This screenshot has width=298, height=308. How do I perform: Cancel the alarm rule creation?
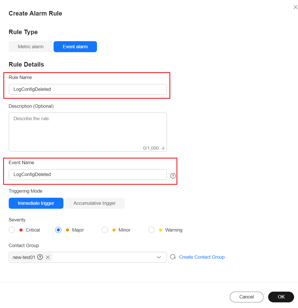coord(247,297)
